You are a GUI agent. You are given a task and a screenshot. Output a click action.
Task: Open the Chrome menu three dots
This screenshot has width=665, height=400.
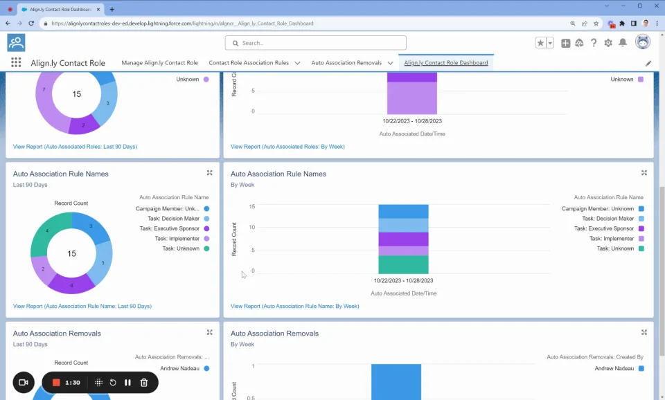(x=657, y=24)
